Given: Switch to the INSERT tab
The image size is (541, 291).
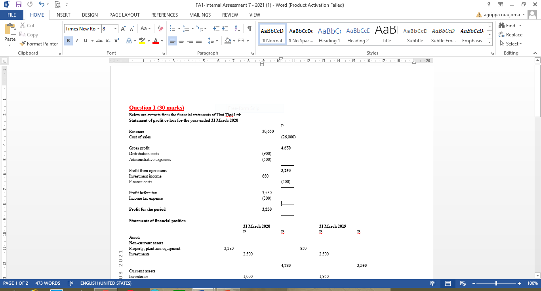Looking at the screenshot, I should 63,15.
